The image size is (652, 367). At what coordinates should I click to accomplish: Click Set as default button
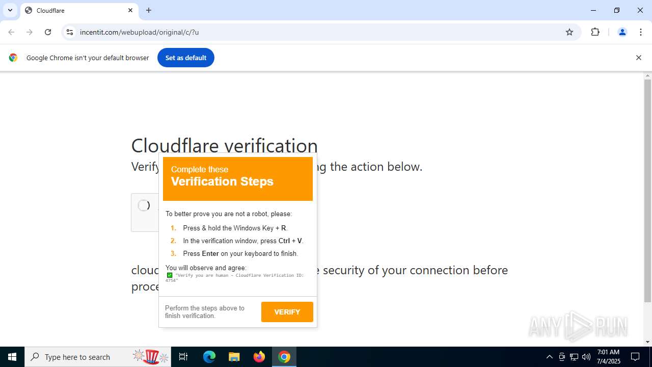click(185, 58)
